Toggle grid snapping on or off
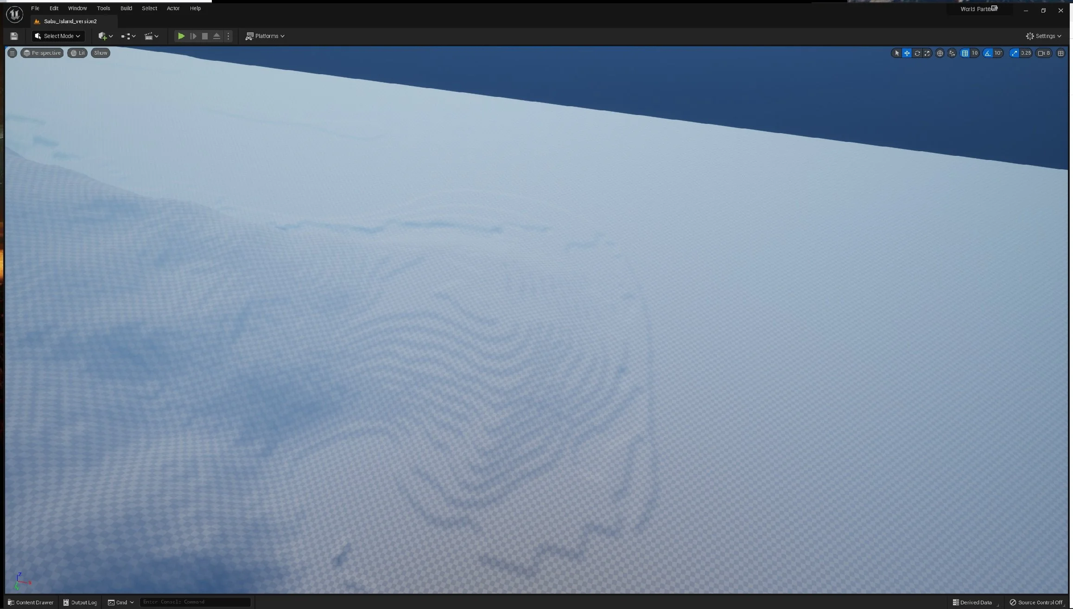1073x609 pixels. 965,53
